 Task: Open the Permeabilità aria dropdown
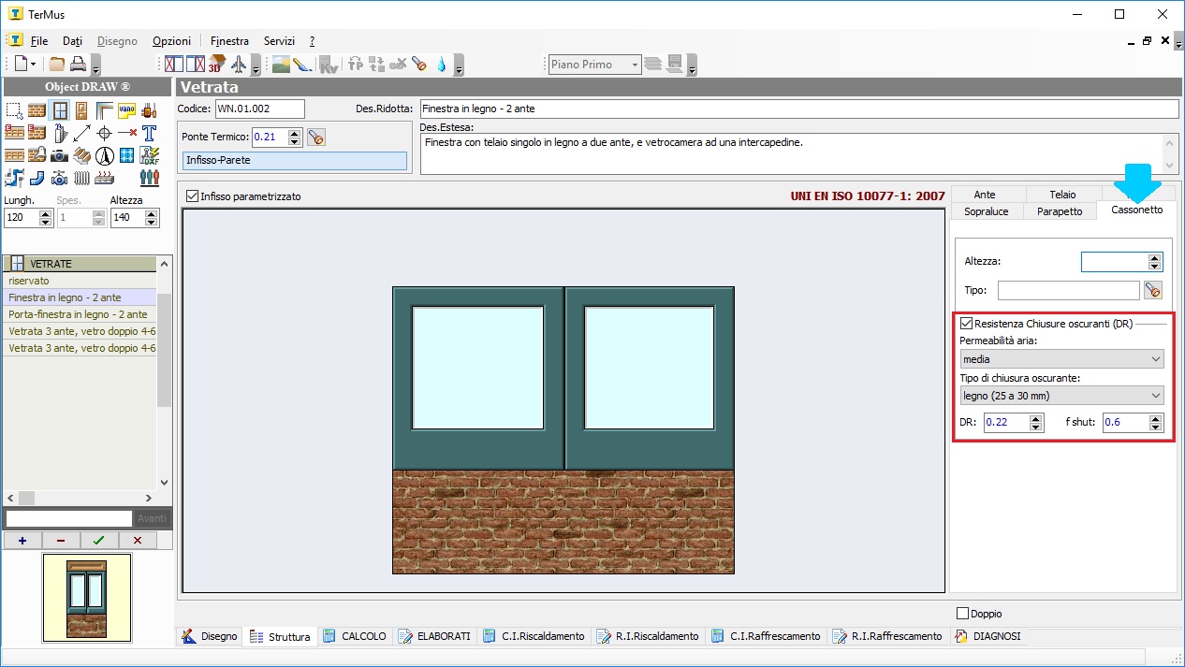click(1061, 359)
